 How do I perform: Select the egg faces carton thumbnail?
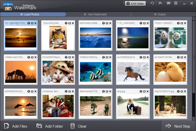[x=170, y=38]
